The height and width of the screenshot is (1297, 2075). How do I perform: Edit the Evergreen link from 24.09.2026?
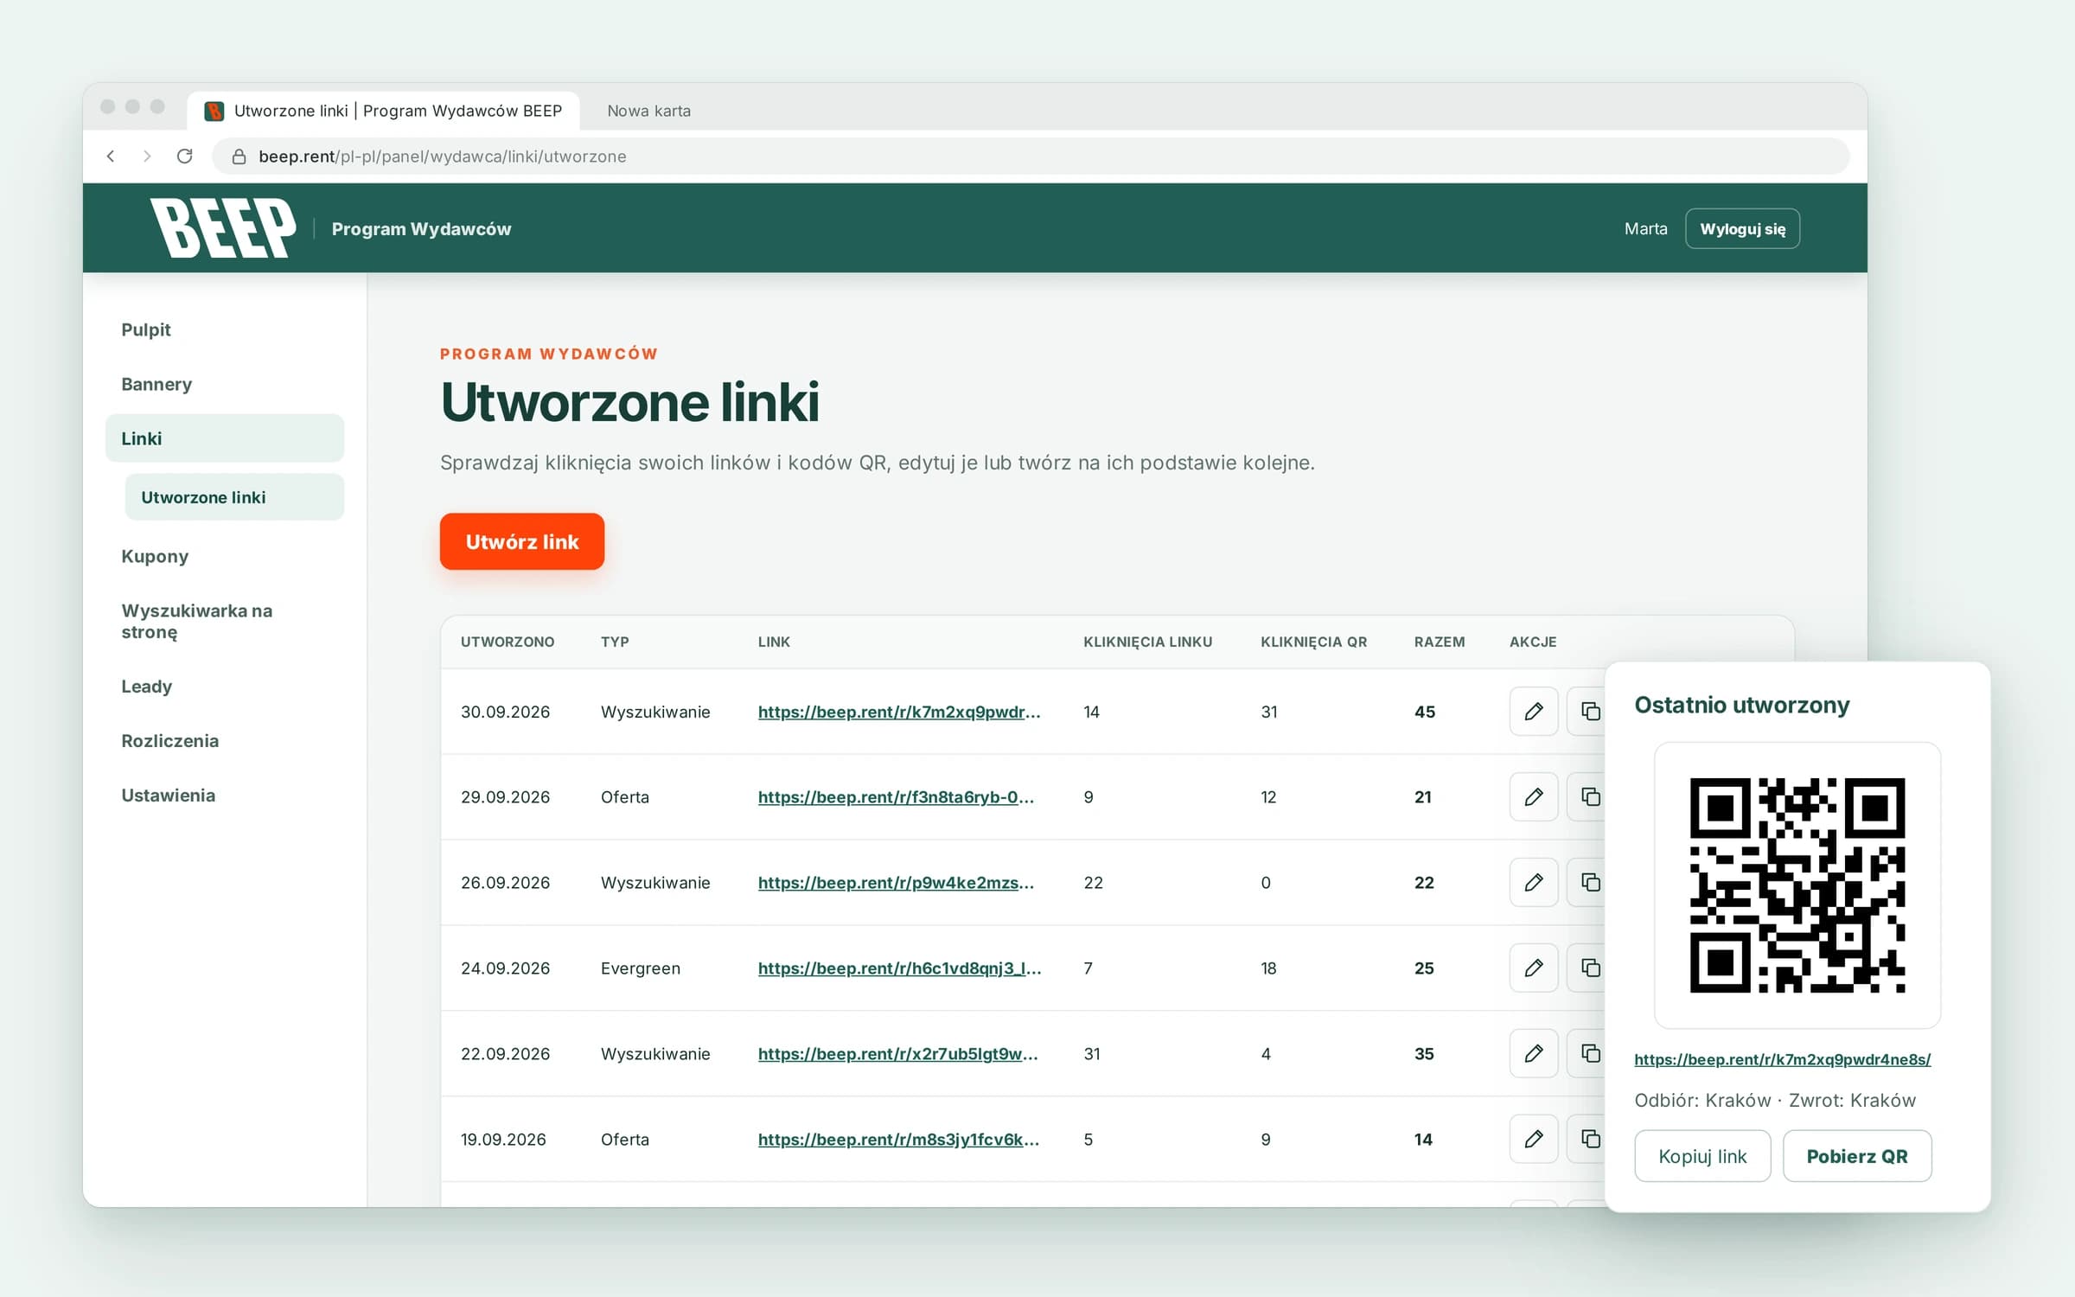(x=1533, y=968)
